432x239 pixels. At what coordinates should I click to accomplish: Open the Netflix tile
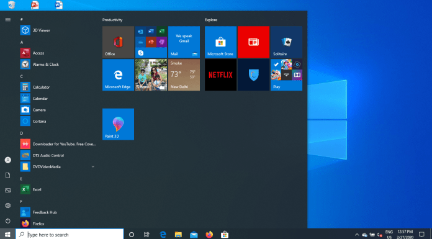(x=220, y=74)
